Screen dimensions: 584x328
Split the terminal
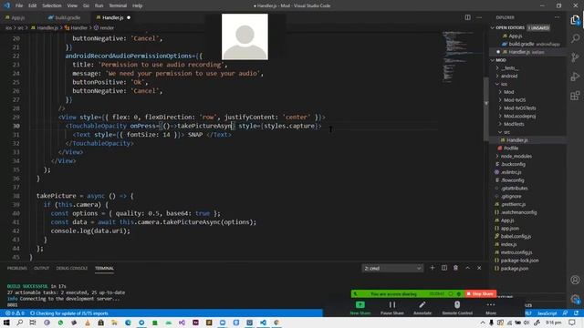(444, 268)
